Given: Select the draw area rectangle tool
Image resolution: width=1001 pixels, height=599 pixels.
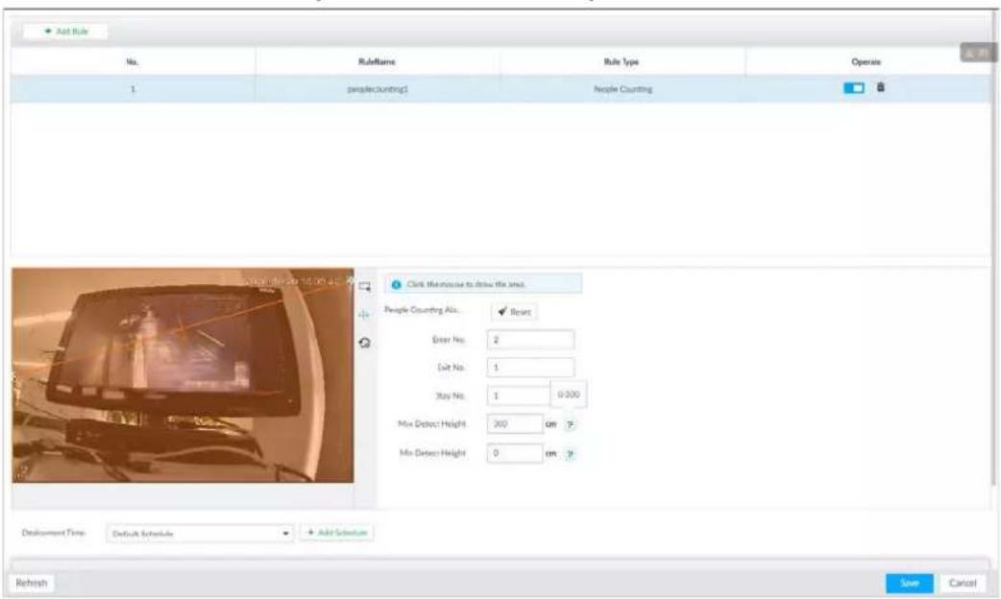Looking at the screenshot, I should pos(364,286).
